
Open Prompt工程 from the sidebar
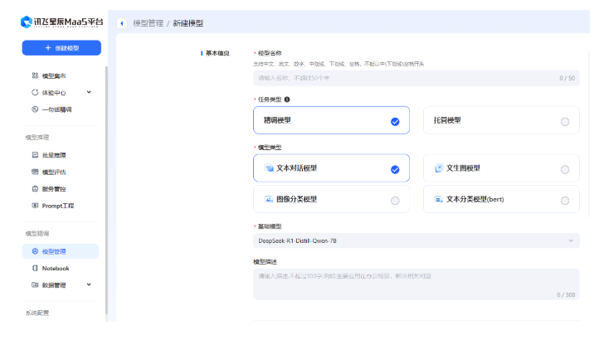pyautogui.click(x=35, y=205)
